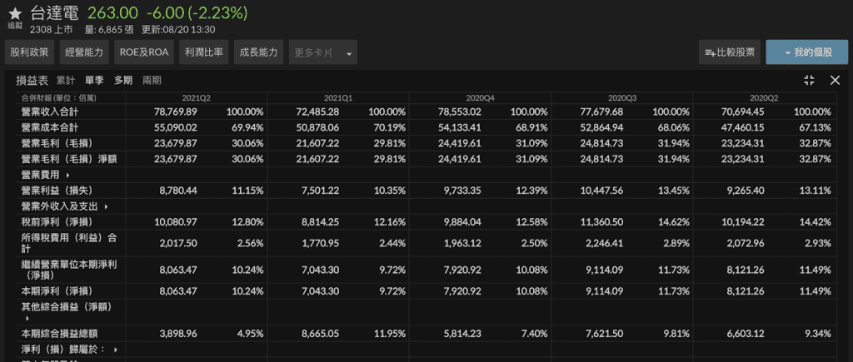
Task: Open the 股利政策 tab
Action: click(29, 52)
